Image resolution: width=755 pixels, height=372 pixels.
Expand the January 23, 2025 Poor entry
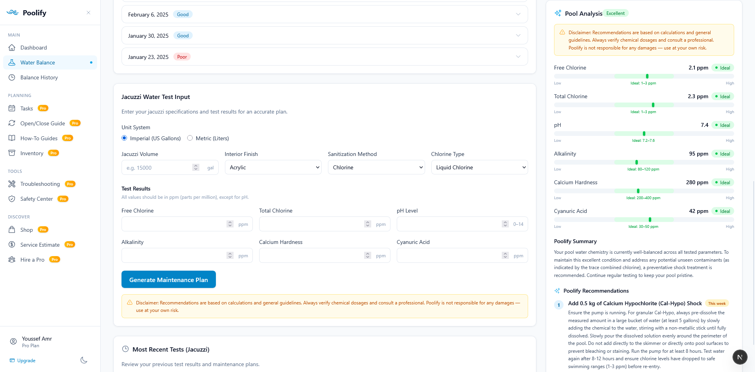tap(325, 57)
